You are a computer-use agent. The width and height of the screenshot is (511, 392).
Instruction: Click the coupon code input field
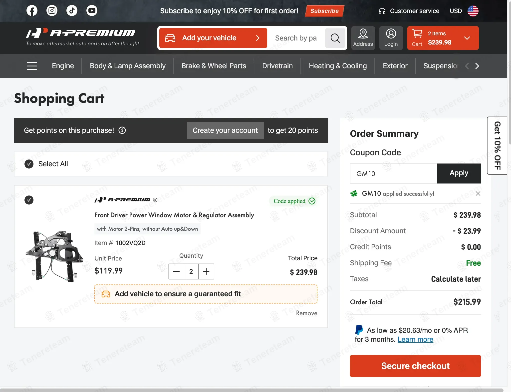[393, 173]
